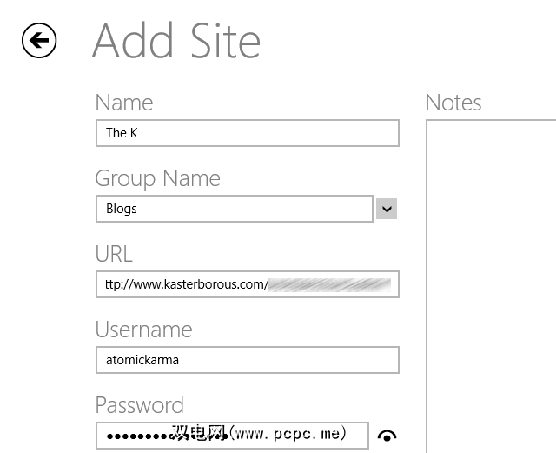Open the Blogs group combo box
Image resolution: width=556 pixels, height=453 pixels.
pyautogui.click(x=235, y=209)
